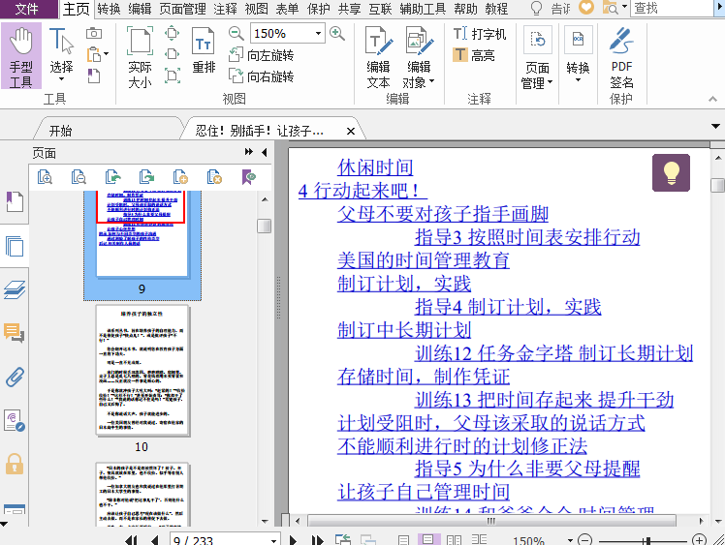Click the status bar zoom slider handle
This screenshot has height=545, width=725.
648,540
